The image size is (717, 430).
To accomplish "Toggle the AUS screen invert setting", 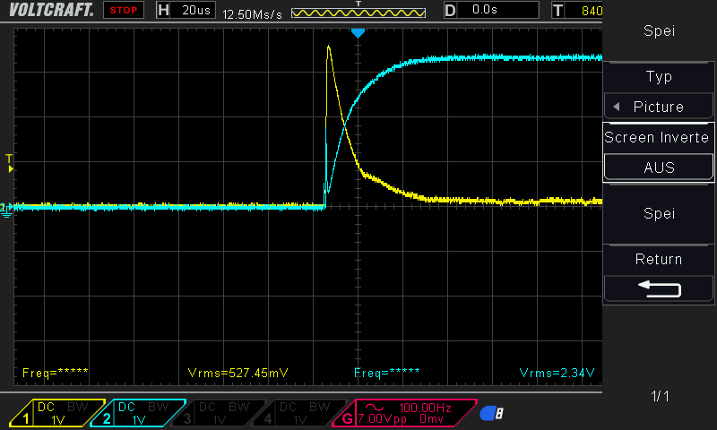I will tap(659, 168).
